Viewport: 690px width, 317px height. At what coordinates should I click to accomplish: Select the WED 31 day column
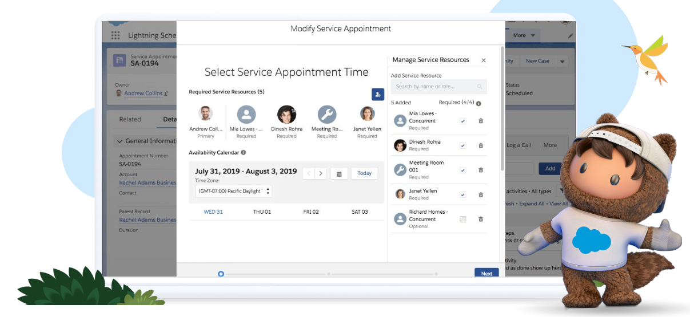coord(213,212)
